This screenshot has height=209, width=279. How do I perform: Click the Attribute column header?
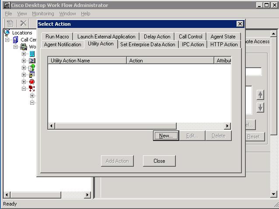point(223,61)
